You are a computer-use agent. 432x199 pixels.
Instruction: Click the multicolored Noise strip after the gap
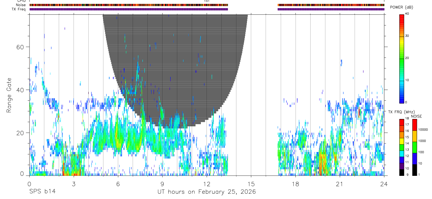(x=331, y=5)
